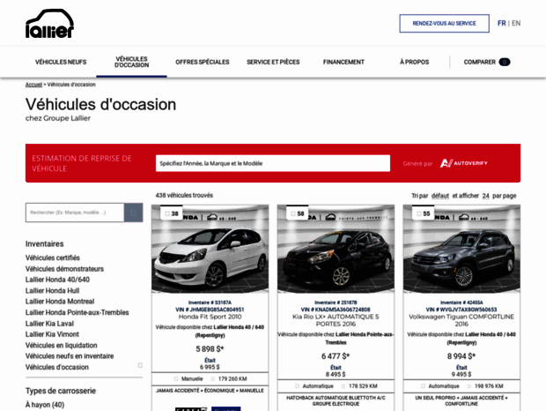The width and height of the screenshot is (546, 411).
Task: Filter by Lallier Honda Hull
Action: [52, 291]
